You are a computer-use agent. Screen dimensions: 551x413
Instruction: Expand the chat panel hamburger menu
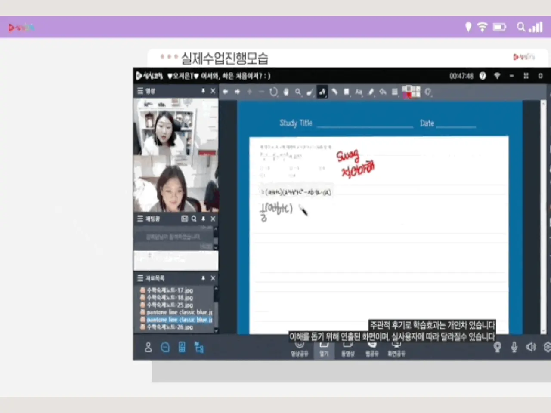click(140, 219)
